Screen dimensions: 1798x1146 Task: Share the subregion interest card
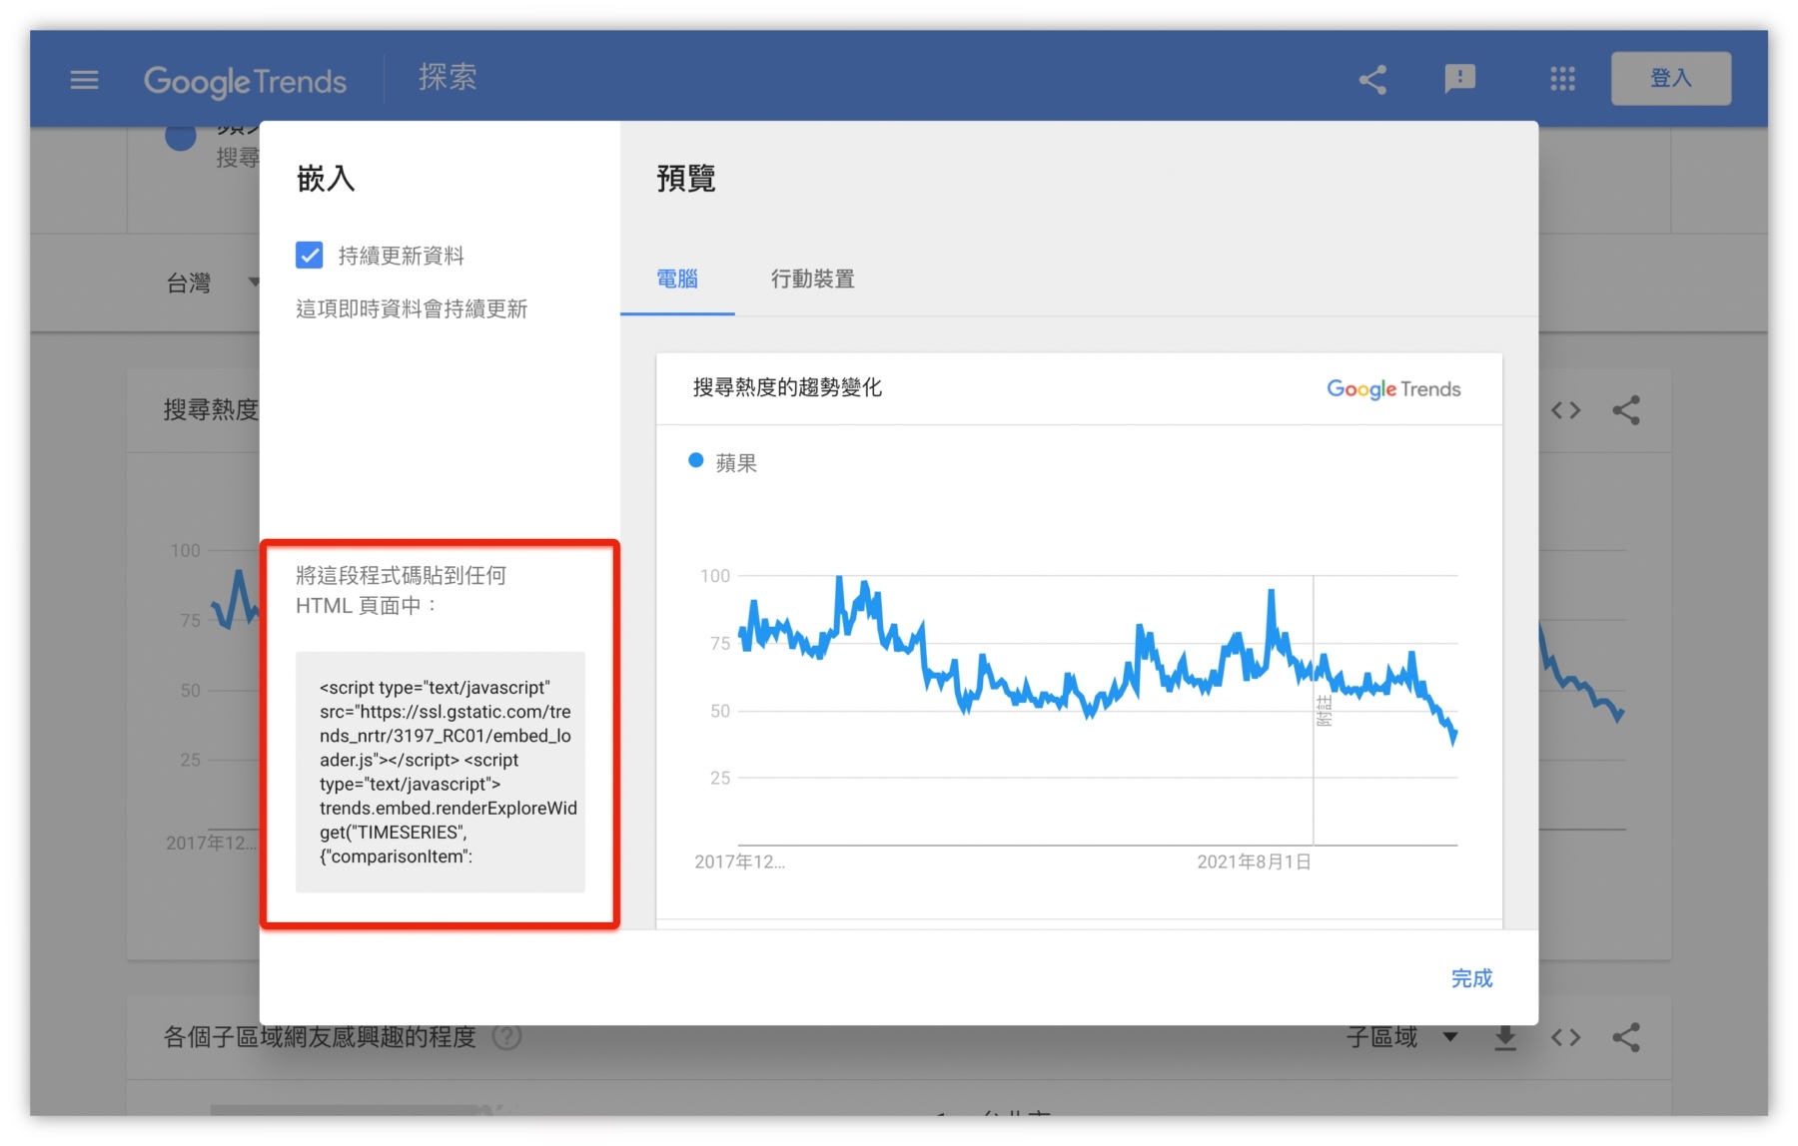pyautogui.click(x=1626, y=1038)
